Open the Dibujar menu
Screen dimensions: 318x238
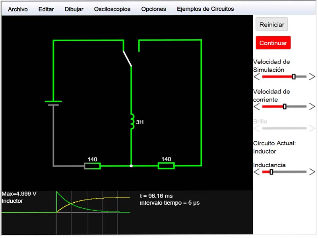(74, 9)
